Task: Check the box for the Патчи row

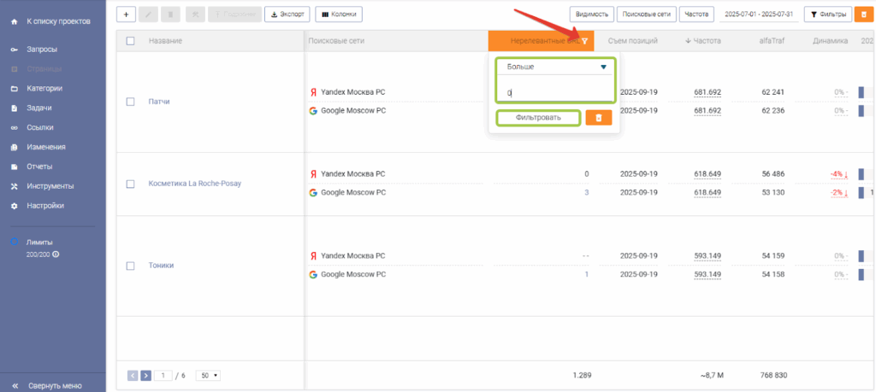Action: pos(130,102)
